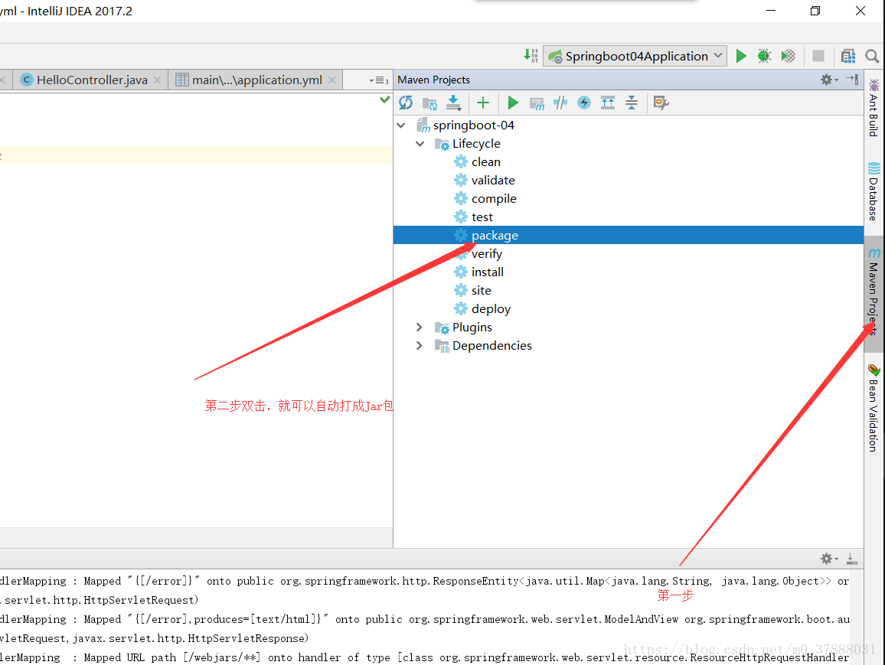Image resolution: width=885 pixels, height=665 pixels.
Task: Hide the bottom console panel
Action: (x=852, y=559)
